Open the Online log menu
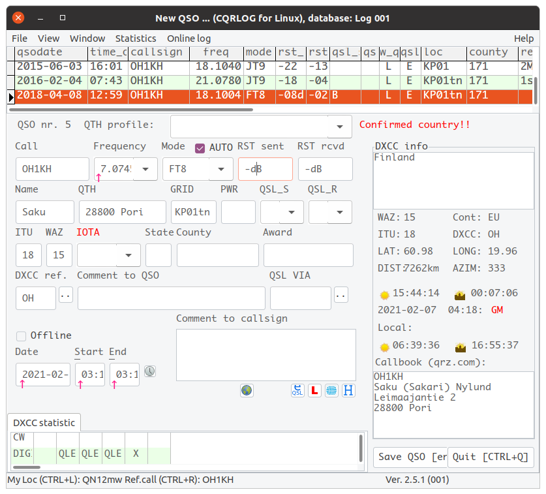This screenshot has height=494, width=546. point(189,39)
